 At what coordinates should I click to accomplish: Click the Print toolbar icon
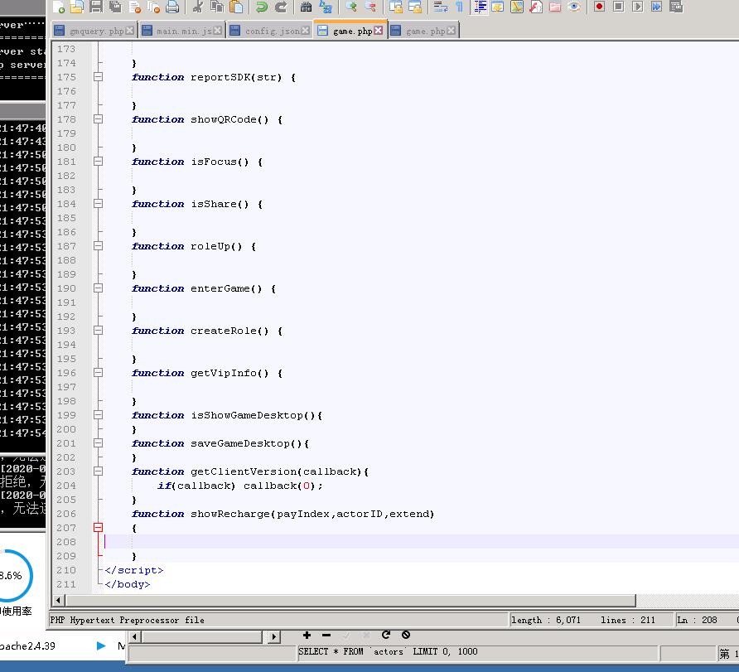pos(172,7)
